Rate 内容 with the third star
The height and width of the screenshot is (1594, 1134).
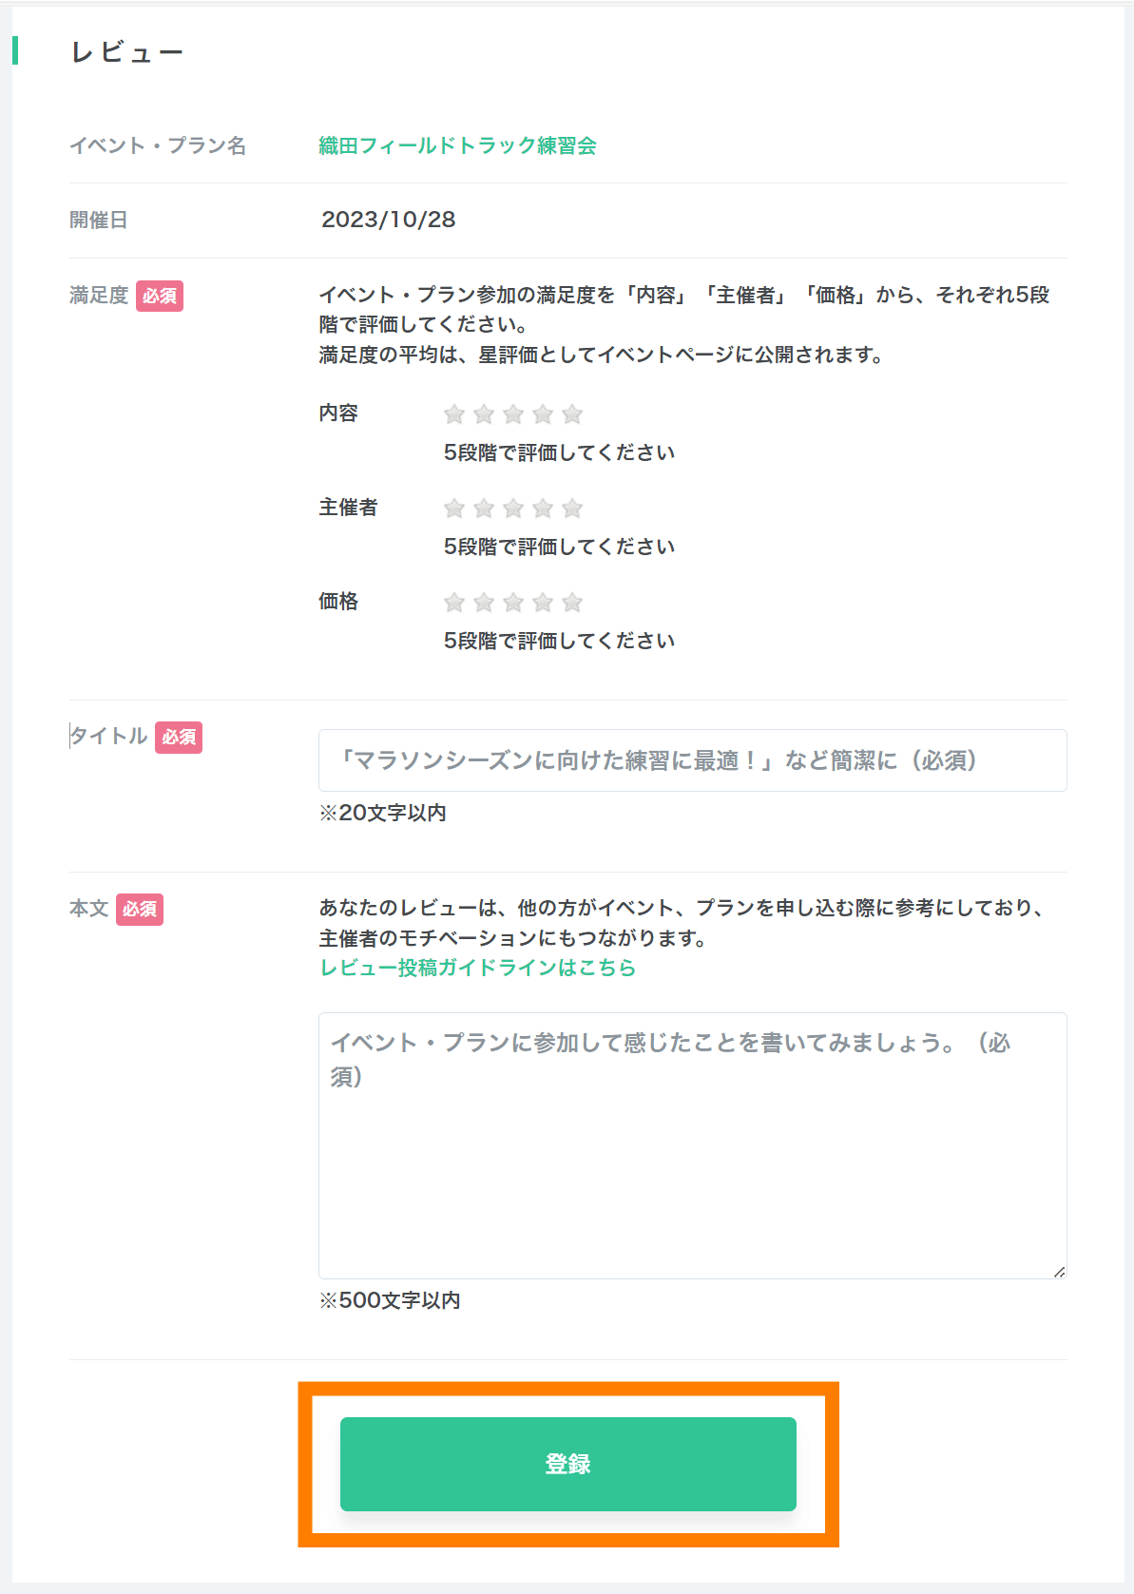513,414
